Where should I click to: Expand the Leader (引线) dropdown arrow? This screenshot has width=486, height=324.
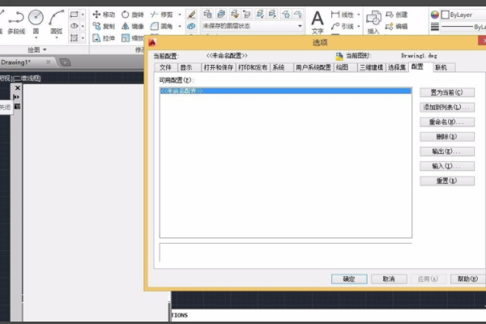tap(359, 27)
